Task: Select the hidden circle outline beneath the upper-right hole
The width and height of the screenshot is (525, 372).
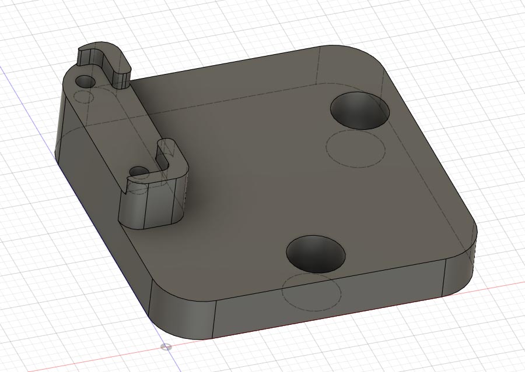Action: [x=356, y=149]
